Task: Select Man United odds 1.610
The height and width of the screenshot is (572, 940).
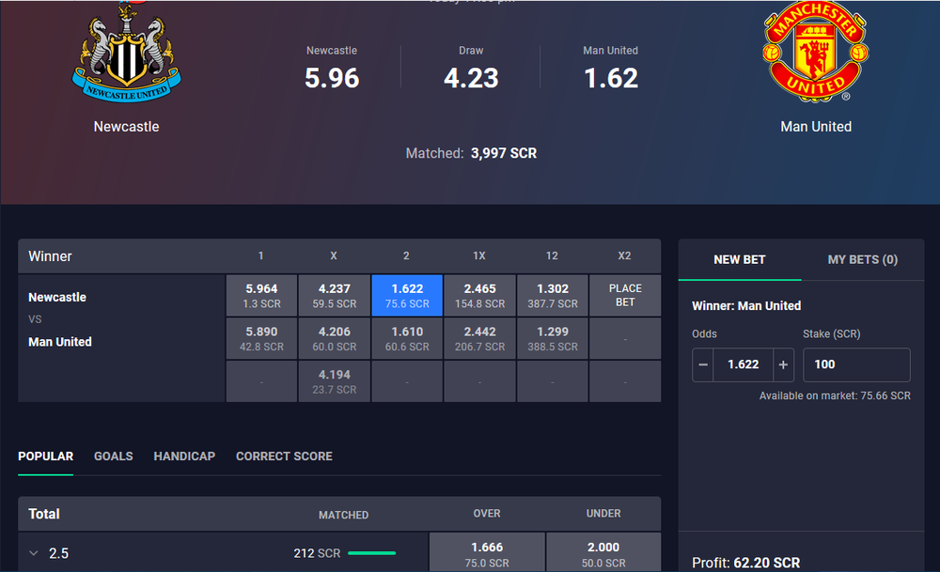Action: (x=407, y=338)
